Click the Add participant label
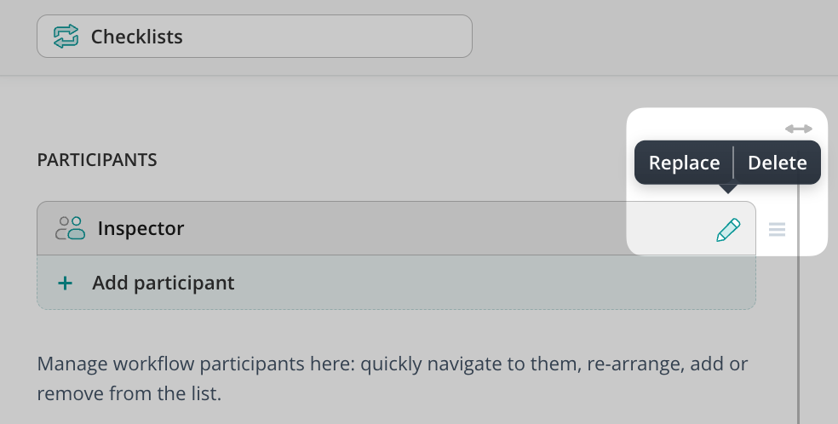 [163, 283]
